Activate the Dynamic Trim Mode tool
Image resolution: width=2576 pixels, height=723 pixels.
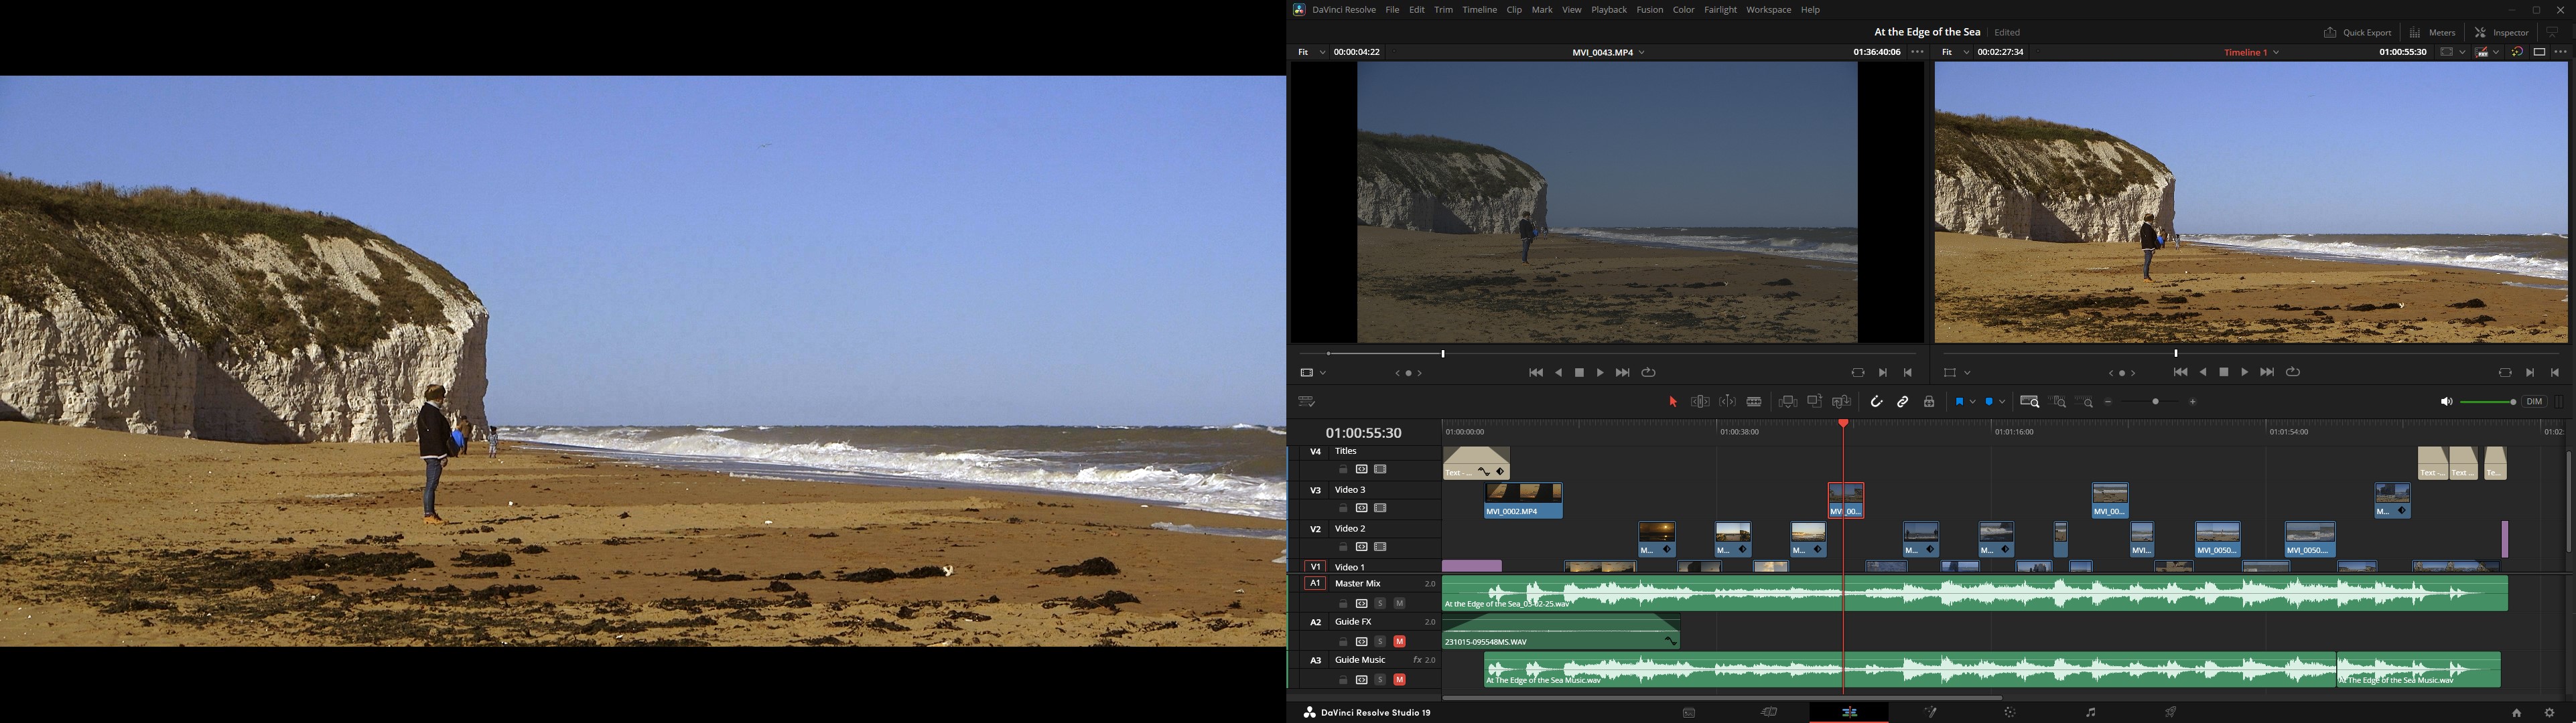point(1727,402)
